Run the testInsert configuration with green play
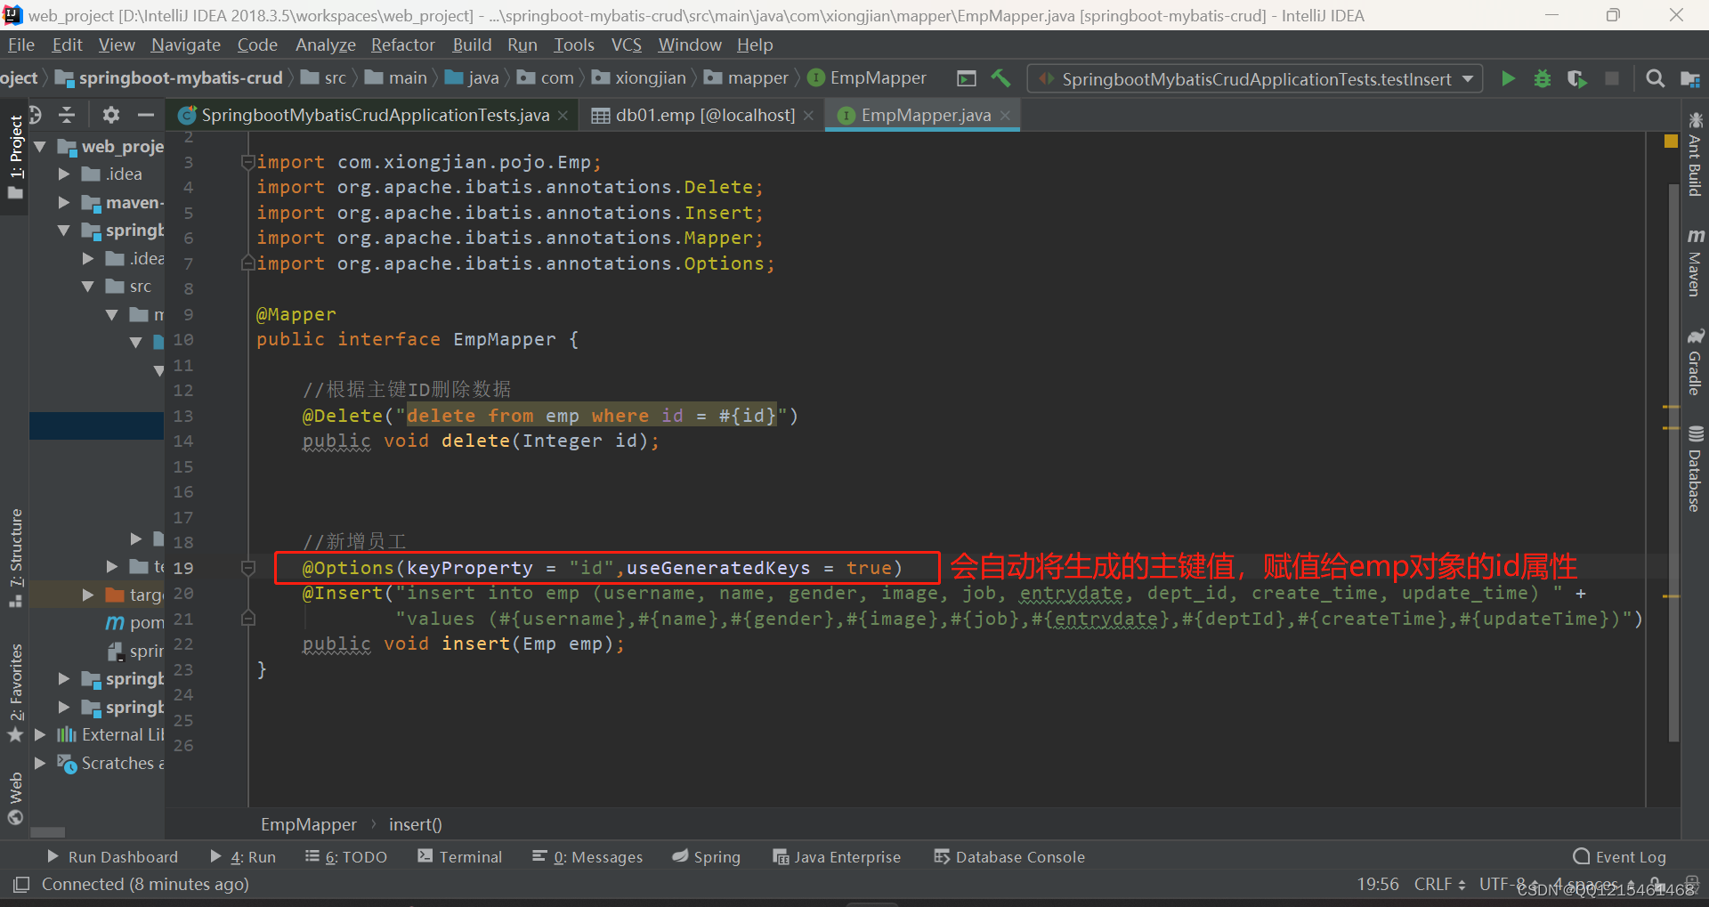The image size is (1709, 907). coord(1508,78)
